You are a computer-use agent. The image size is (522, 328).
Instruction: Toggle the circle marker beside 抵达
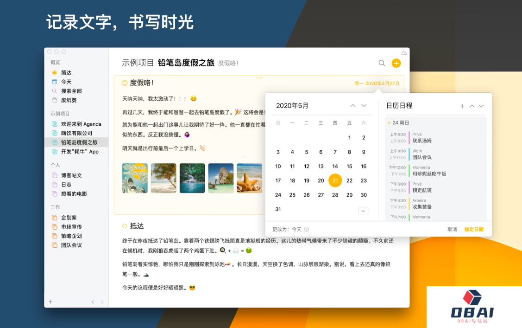point(125,226)
